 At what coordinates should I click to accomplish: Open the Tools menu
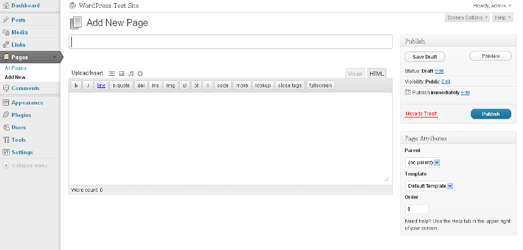pos(19,140)
